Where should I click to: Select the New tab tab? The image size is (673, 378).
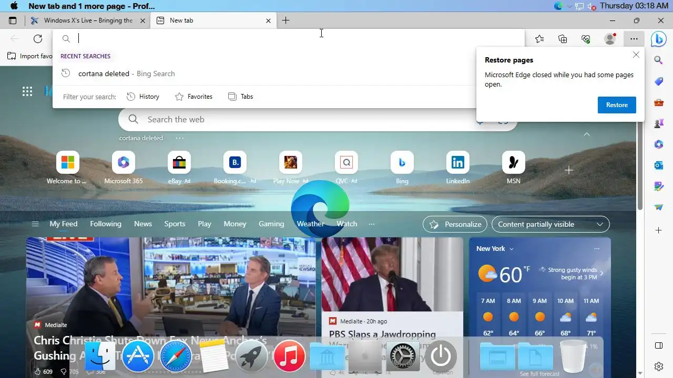point(215,20)
